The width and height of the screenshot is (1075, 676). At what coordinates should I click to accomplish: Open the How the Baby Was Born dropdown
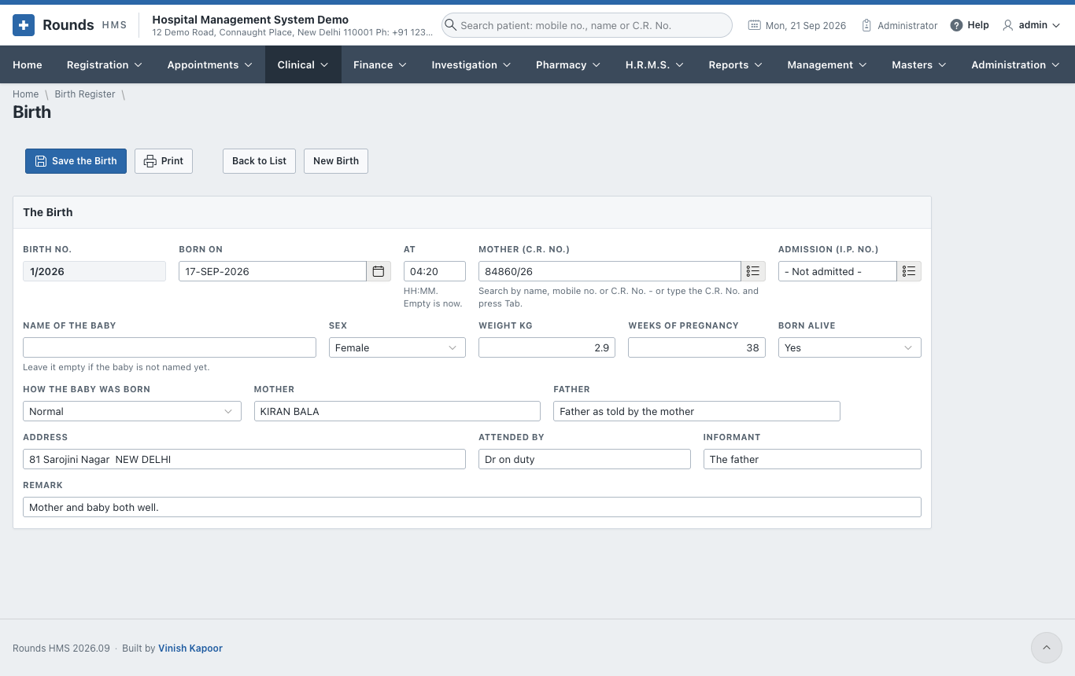[x=132, y=411]
